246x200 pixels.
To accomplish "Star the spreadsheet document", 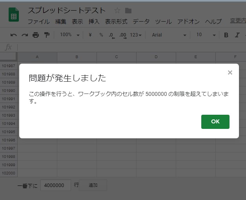I will pyautogui.click(x=117, y=11).
